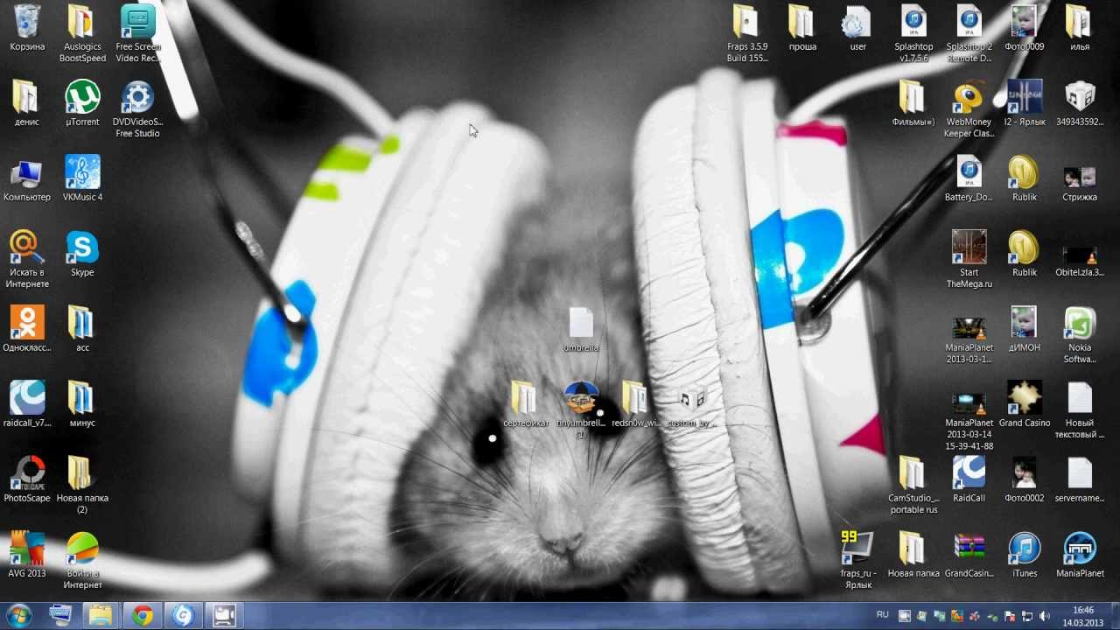Click the Войти в Интернет shortcut
Image resolution: width=1120 pixels, height=630 pixels.
82,560
